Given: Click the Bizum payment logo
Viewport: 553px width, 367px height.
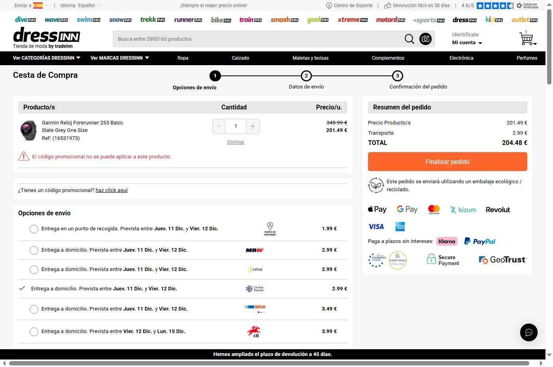Looking at the screenshot, I should pyautogui.click(x=463, y=210).
